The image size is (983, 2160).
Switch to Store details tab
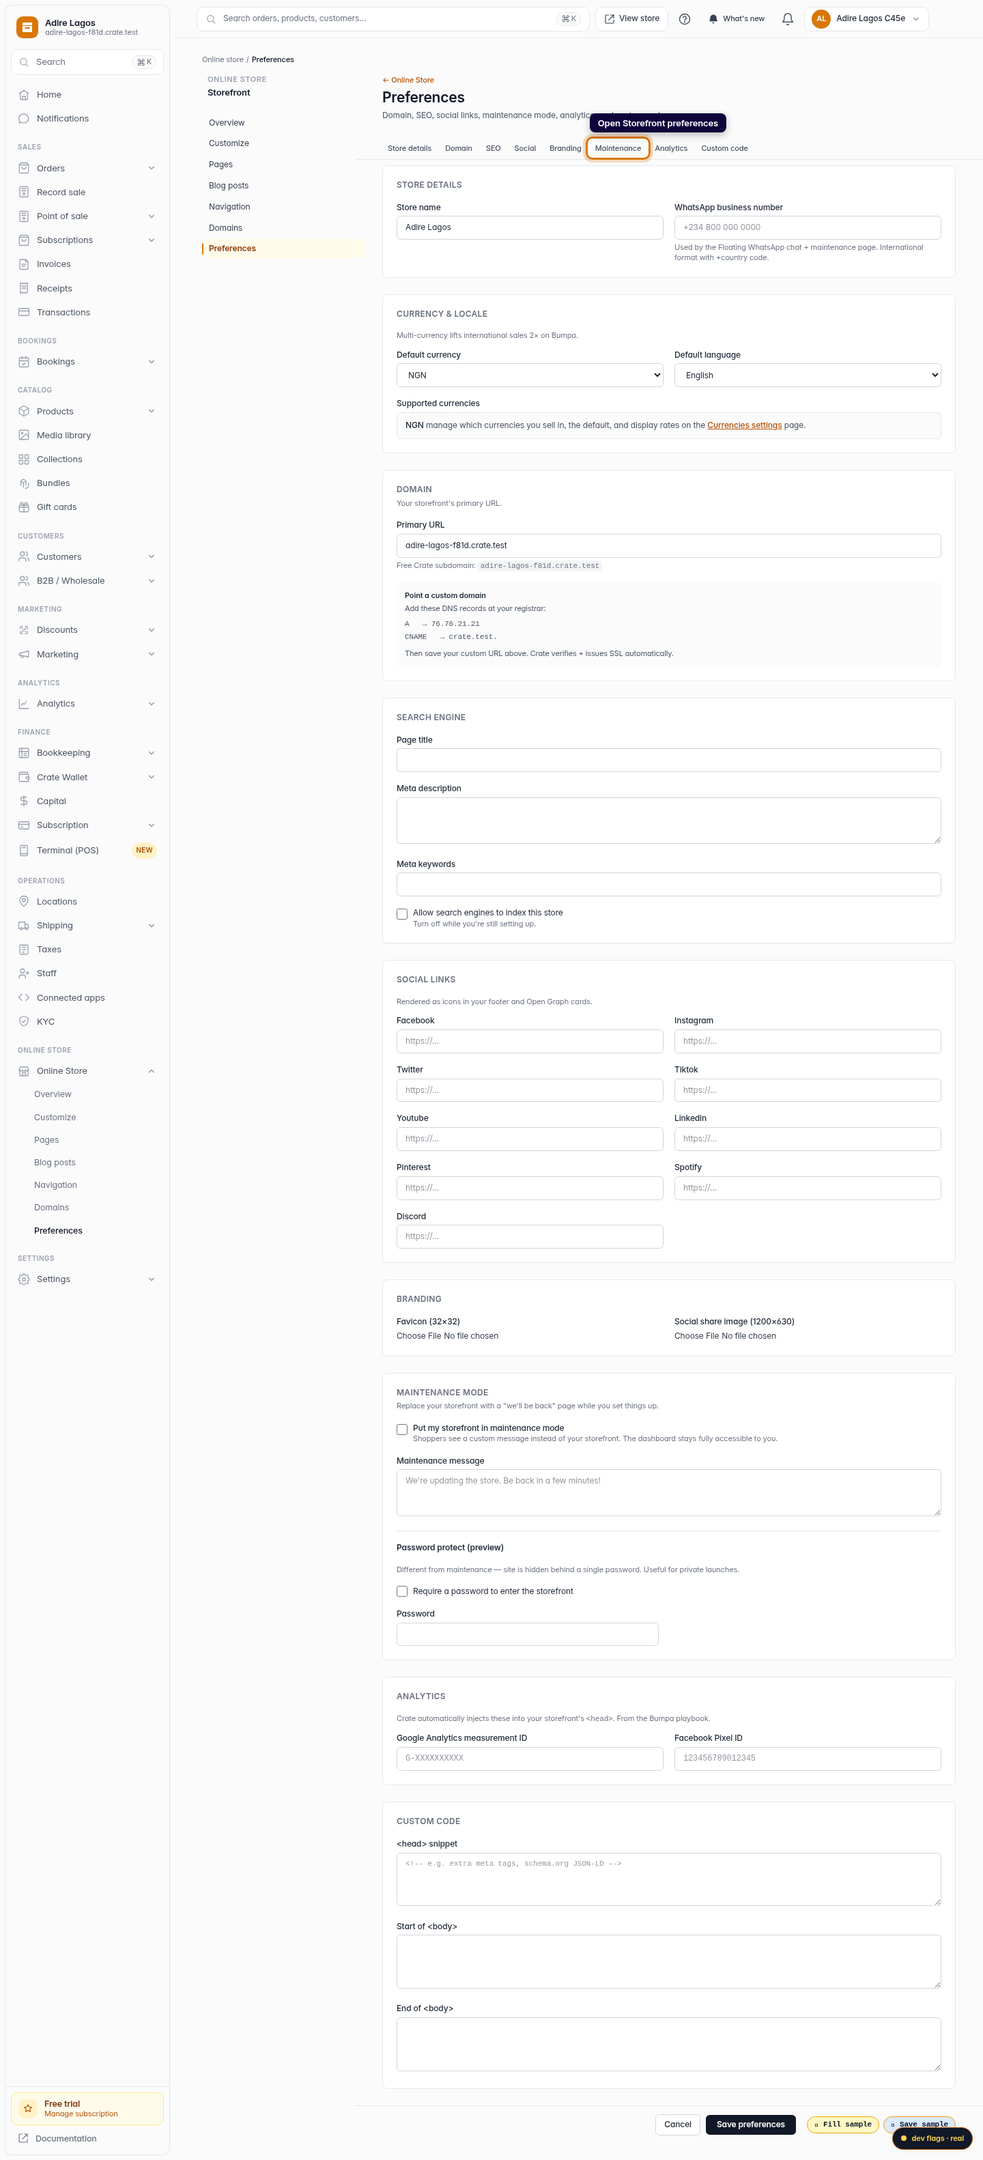pyautogui.click(x=410, y=148)
